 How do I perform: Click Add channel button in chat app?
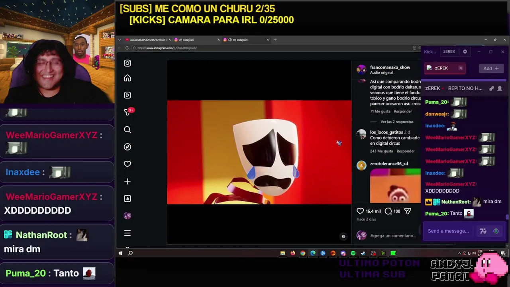[491, 69]
